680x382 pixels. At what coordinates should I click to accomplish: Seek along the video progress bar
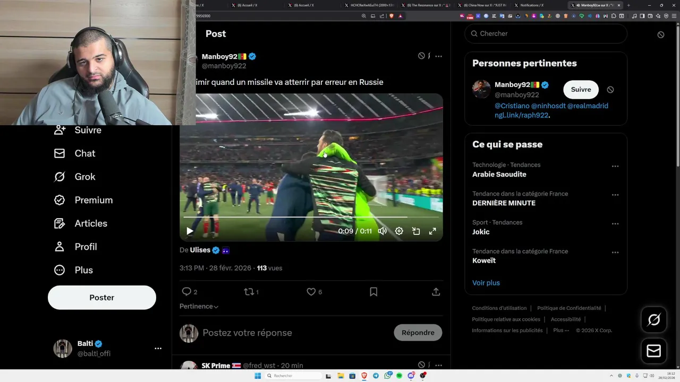(x=311, y=217)
